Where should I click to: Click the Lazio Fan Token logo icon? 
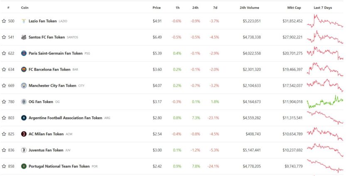pyautogui.click(x=24, y=21)
